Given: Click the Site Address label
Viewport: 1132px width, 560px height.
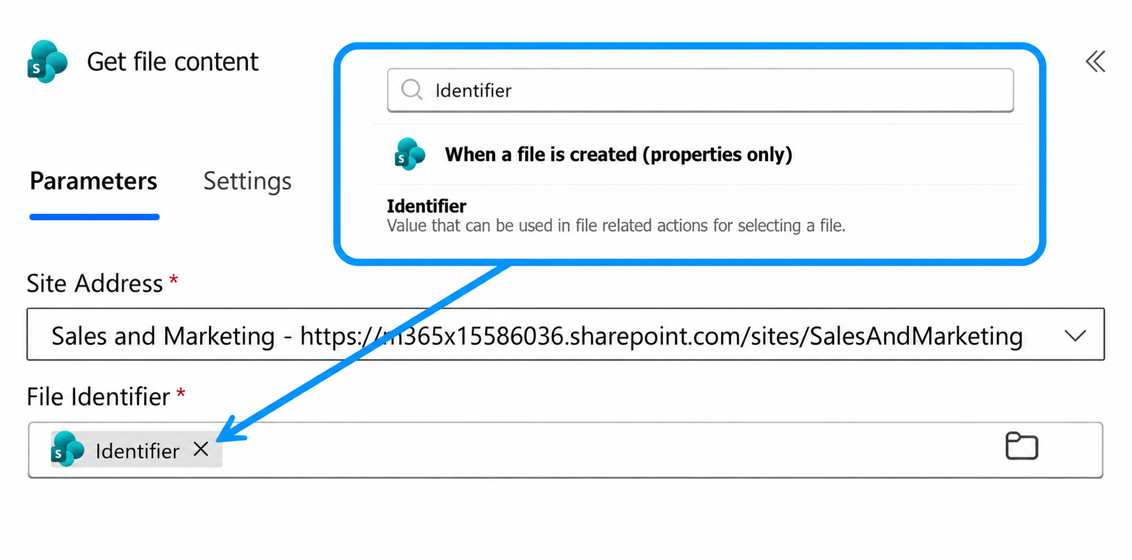Looking at the screenshot, I should [95, 283].
